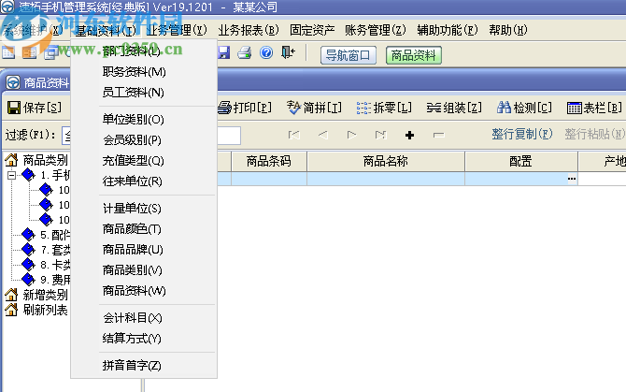Choose 单位类别(O) menu entry
This screenshot has width=626, height=392.
click(144, 120)
